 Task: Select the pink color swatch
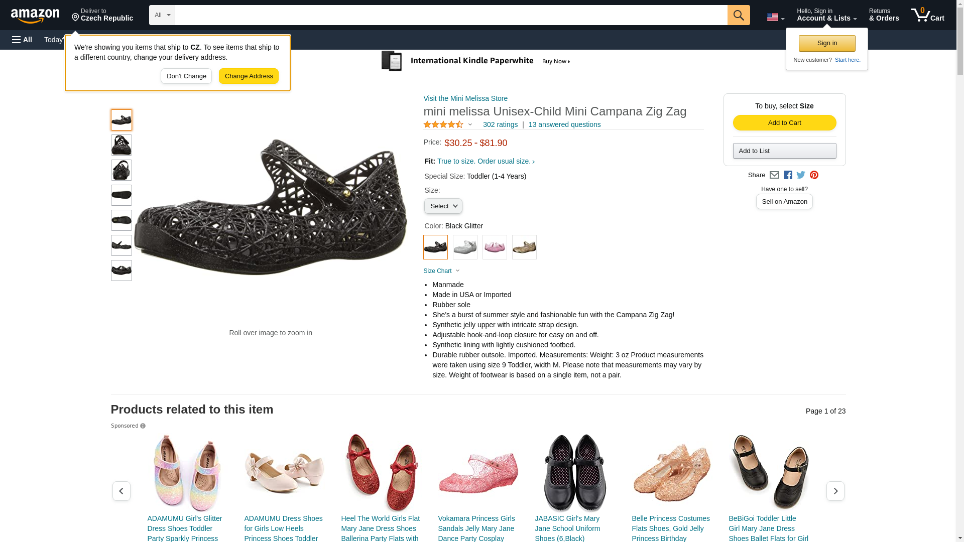(495, 247)
